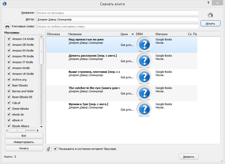This screenshot has height=164, width=225.
Task: Uncheck the Amazon CA Kindle store
Action: tap(9, 39)
